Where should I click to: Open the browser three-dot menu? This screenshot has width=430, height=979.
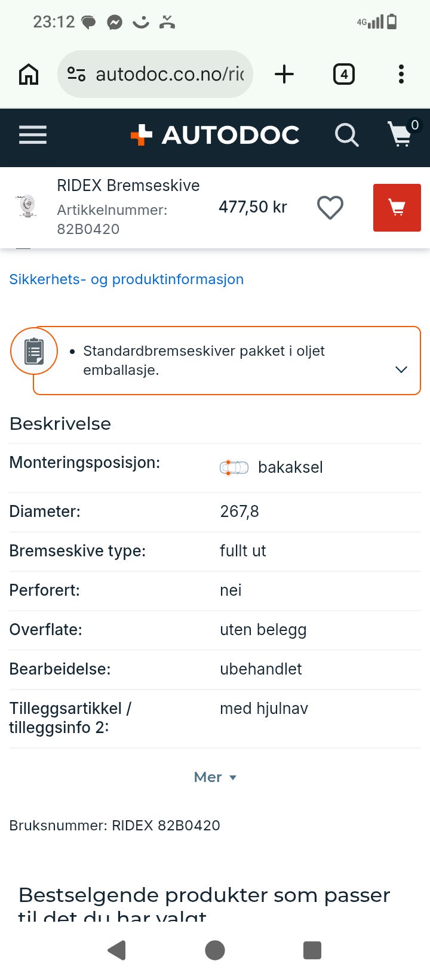click(401, 75)
